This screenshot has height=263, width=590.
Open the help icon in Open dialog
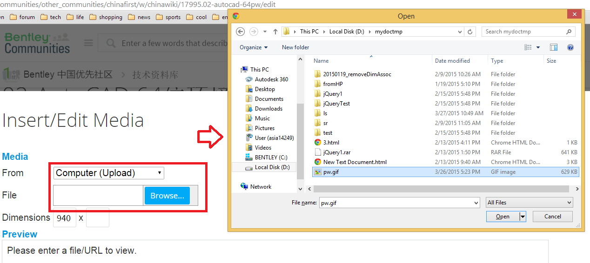pyautogui.click(x=570, y=47)
